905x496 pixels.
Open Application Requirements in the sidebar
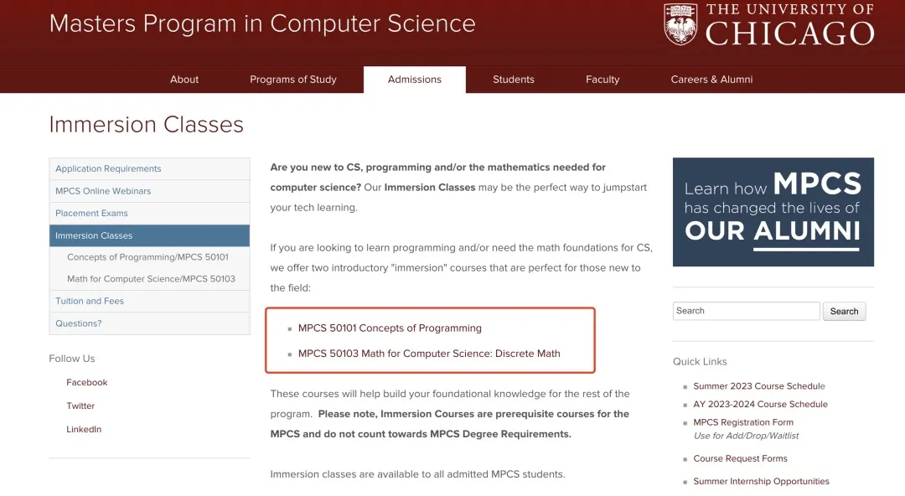click(x=108, y=169)
